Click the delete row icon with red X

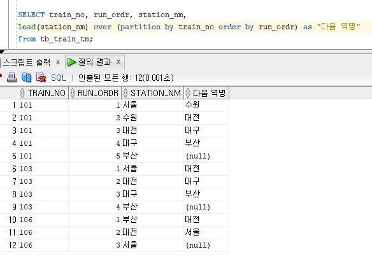coord(41,78)
